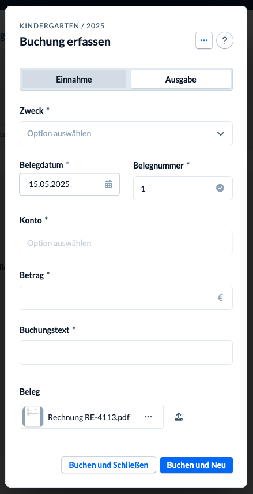Screen dimensions: 253x494
Task: Open the Konto selection dropdown
Action: coord(126,243)
